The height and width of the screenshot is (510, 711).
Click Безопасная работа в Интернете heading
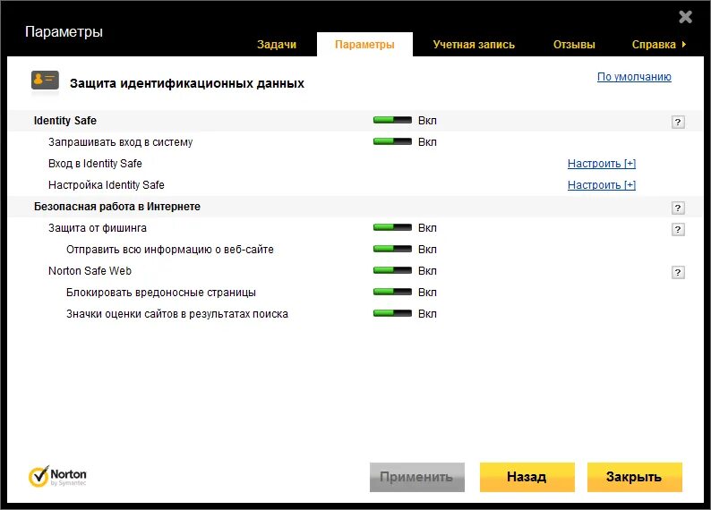coord(117,207)
